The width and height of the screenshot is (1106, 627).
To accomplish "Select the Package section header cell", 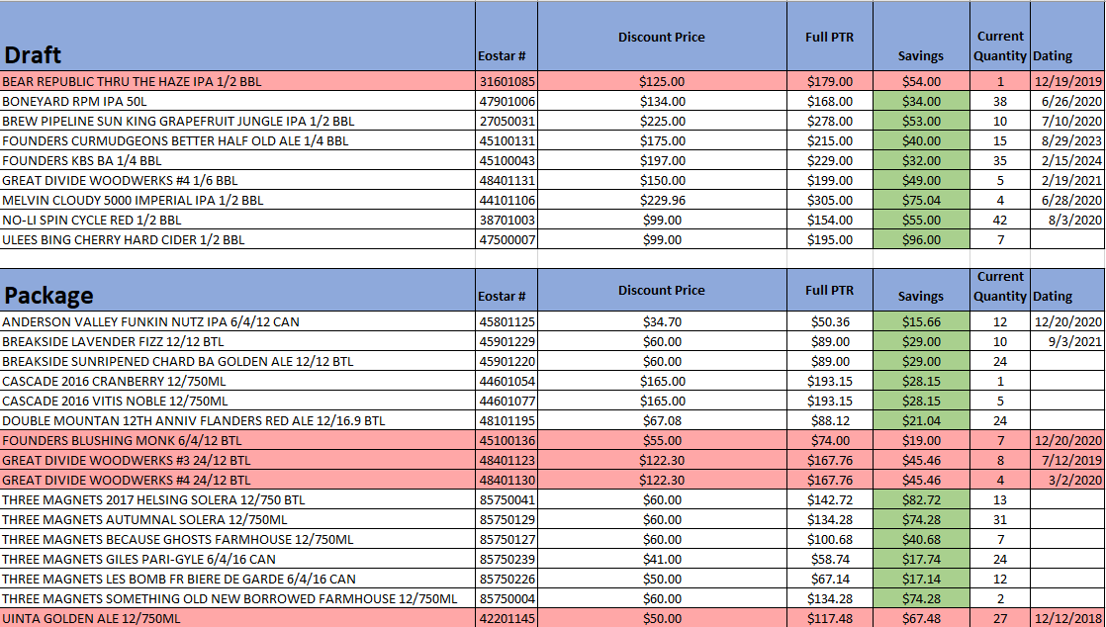I will click(237, 290).
